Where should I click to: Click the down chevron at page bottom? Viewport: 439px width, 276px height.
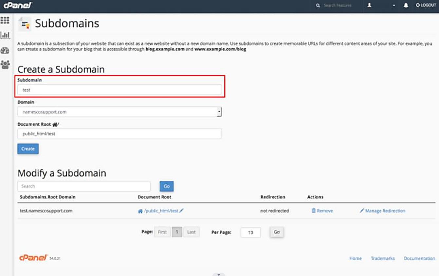218,274
